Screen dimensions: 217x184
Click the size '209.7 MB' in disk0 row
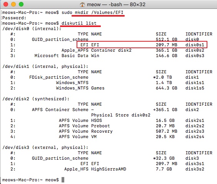click(167, 45)
